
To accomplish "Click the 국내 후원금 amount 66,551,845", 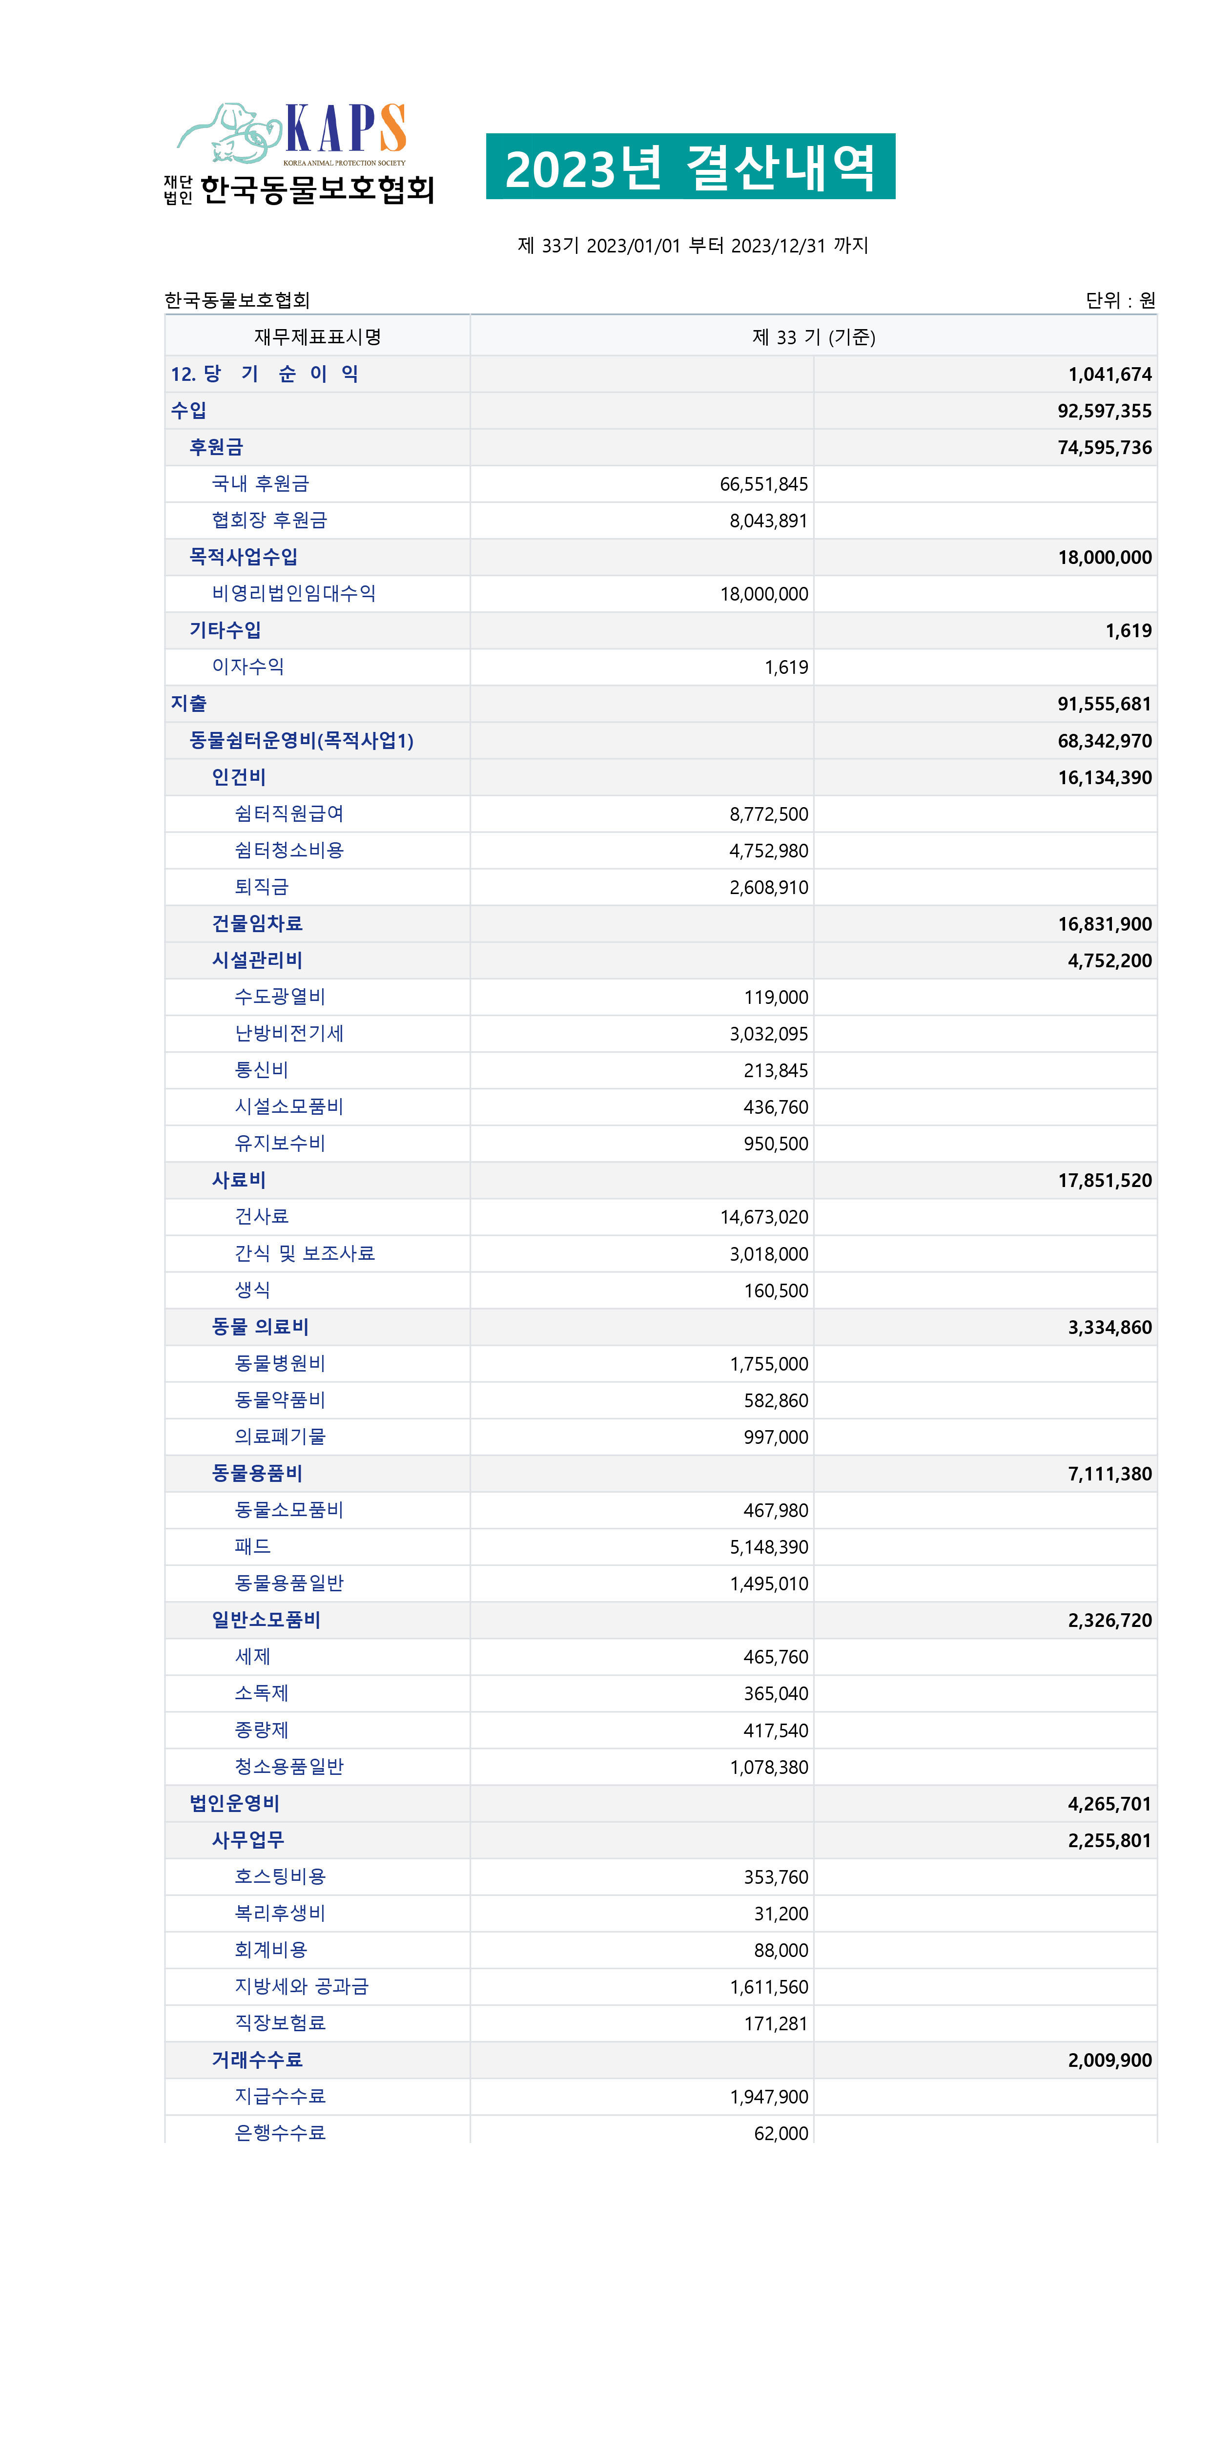I will click(x=763, y=484).
